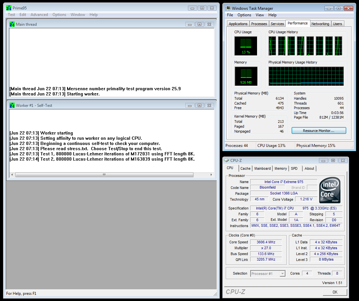359x301 pixels.
Task: Open the File menu in Task Manager
Action: pyautogui.click(x=230, y=15)
